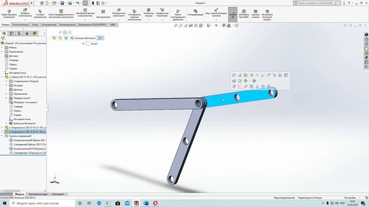This screenshot has width=369, height=207.
Task: Click Отобразить скрытые компоненты
Action: point(134,16)
